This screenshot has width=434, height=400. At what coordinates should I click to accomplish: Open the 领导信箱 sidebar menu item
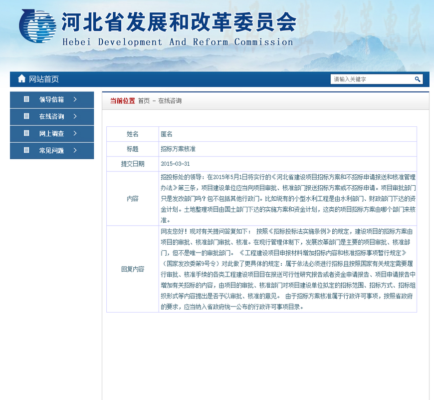(52, 99)
